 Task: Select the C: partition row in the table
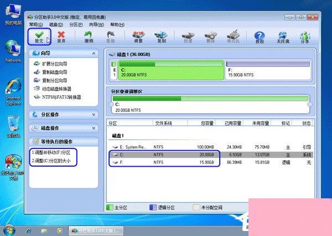211,155
